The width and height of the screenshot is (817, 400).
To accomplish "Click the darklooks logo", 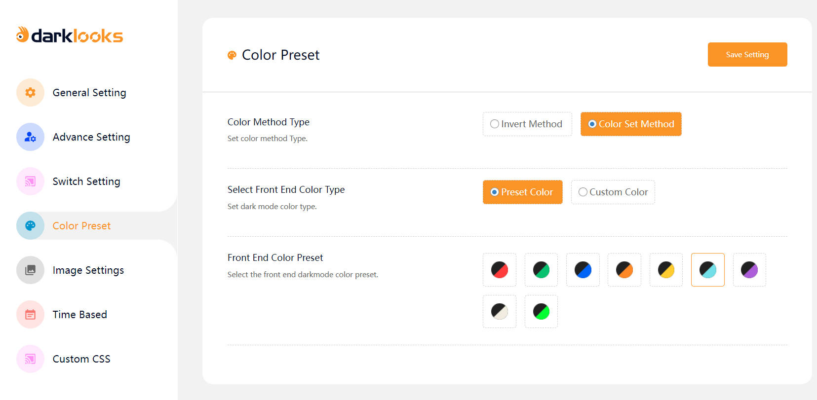I will [70, 35].
